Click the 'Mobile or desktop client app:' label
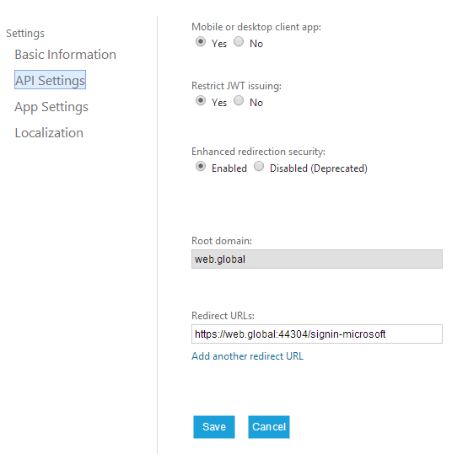This screenshot has height=454, width=468. tap(256, 27)
